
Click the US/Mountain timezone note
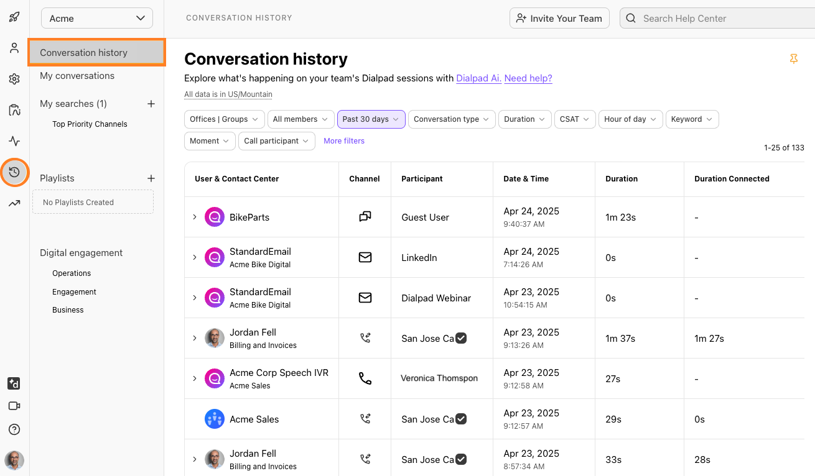tap(228, 94)
